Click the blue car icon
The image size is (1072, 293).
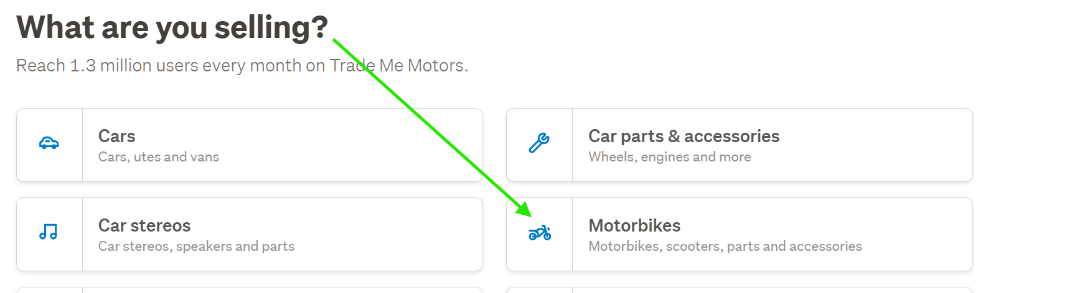49,143
